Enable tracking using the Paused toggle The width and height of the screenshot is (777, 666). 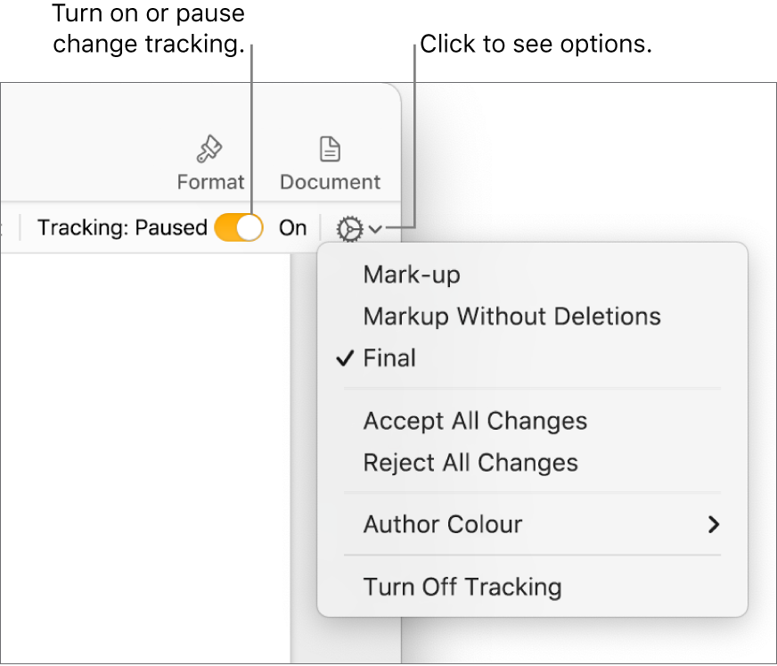tap(238, 227)
